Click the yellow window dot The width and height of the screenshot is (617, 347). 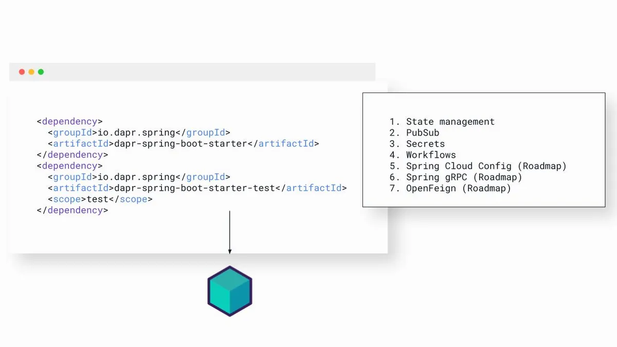point(31,72)
